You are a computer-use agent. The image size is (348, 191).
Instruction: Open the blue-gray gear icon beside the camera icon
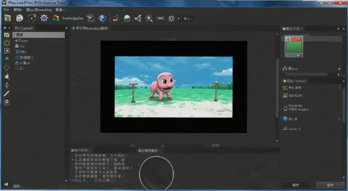[44, 18]
